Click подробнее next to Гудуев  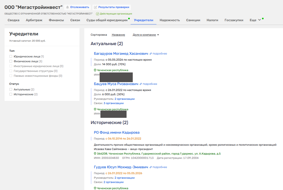tap(160, 167)
